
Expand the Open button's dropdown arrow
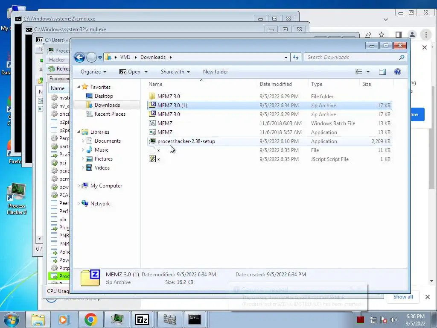[x=146, y=72]
